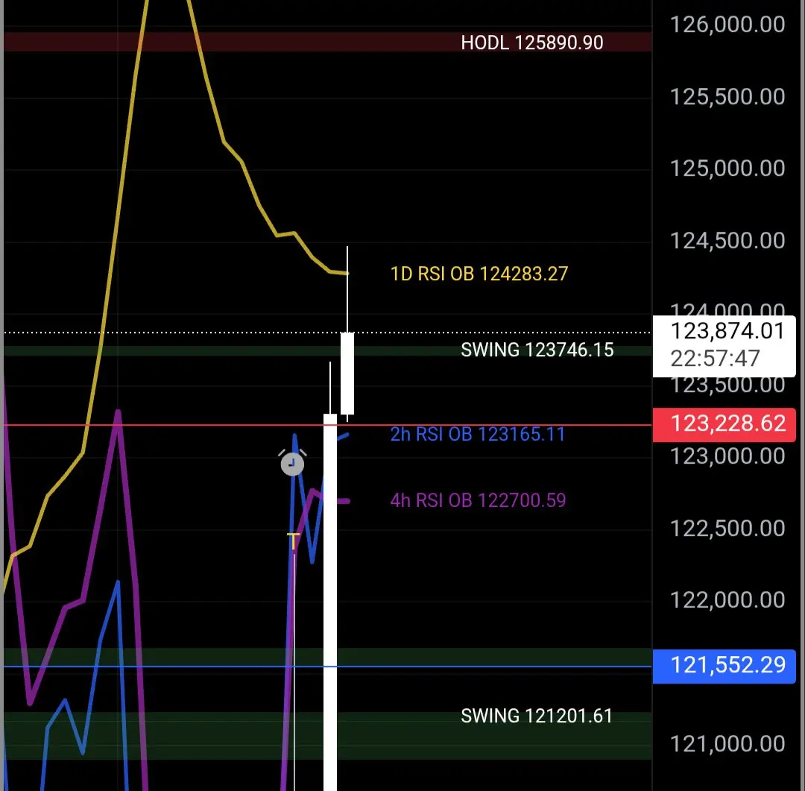Select the SWING 123746.15 label
The height and width of the screenshot is (791, 805).
tap(537, 350)
